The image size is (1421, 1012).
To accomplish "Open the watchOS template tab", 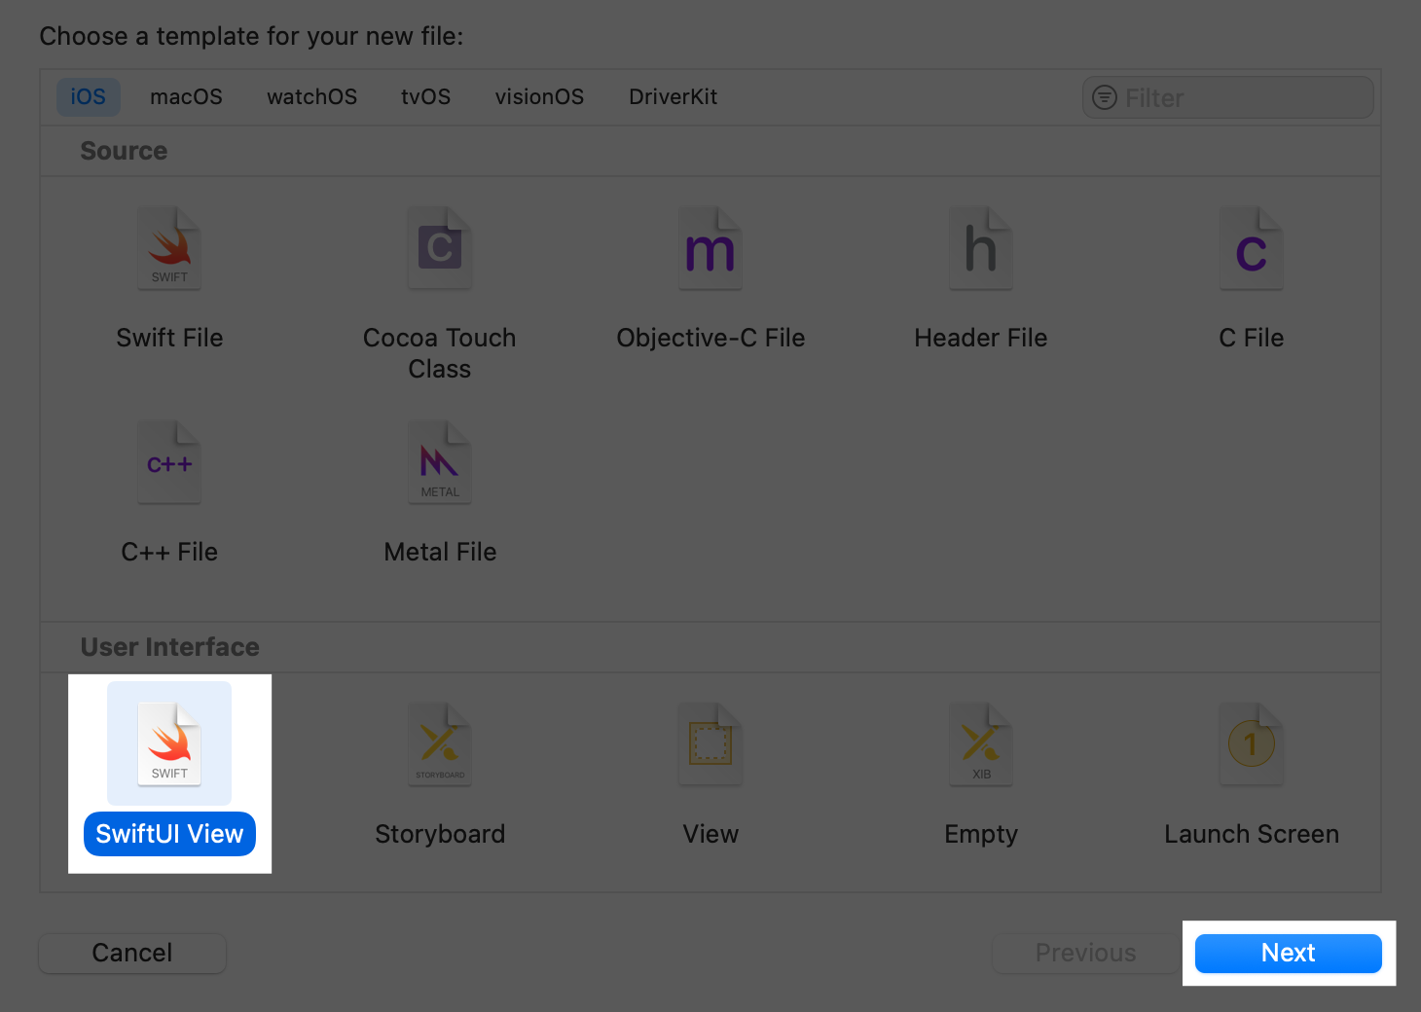I will 311,96.
